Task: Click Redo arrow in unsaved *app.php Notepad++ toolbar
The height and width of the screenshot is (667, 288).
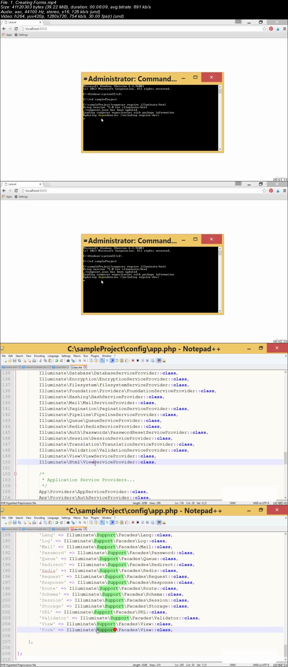Action: (62, 522)
